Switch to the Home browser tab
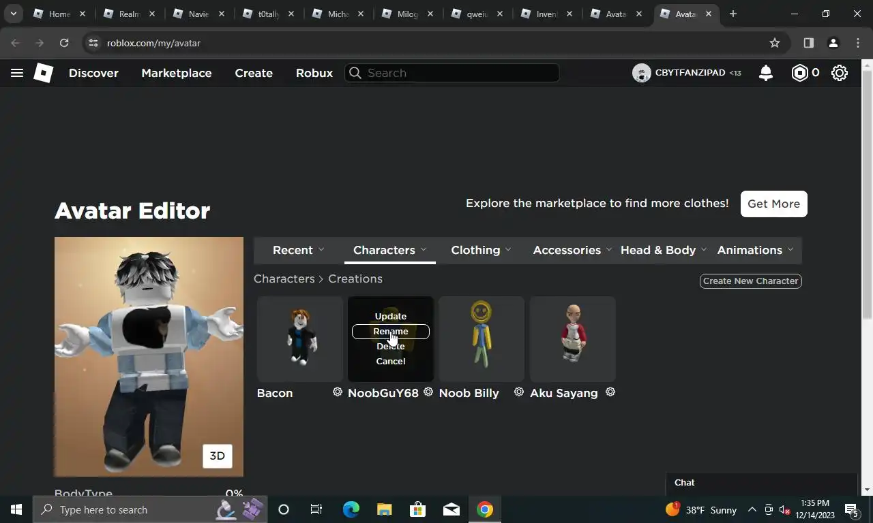Image resolution: width=873 pixels, height=523 pixels. pos(59,14)
